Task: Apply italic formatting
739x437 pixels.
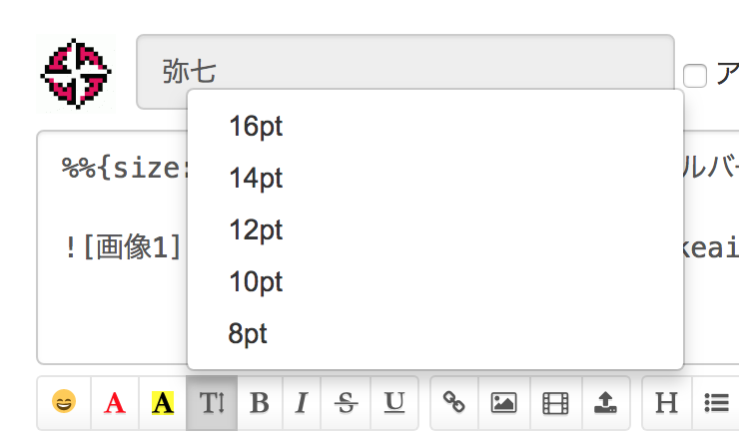Action: tap(303, 403)
